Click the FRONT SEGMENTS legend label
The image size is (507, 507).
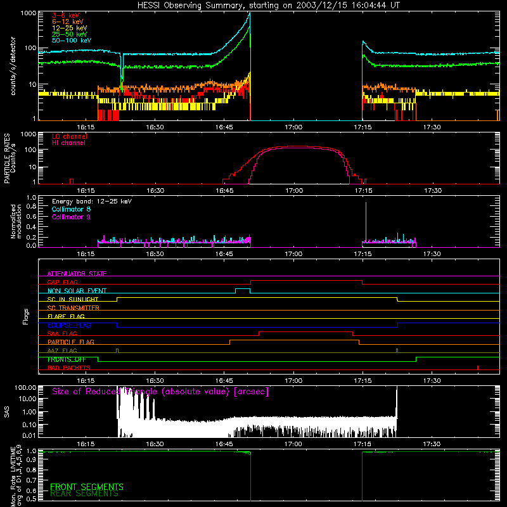coord(87,487)
